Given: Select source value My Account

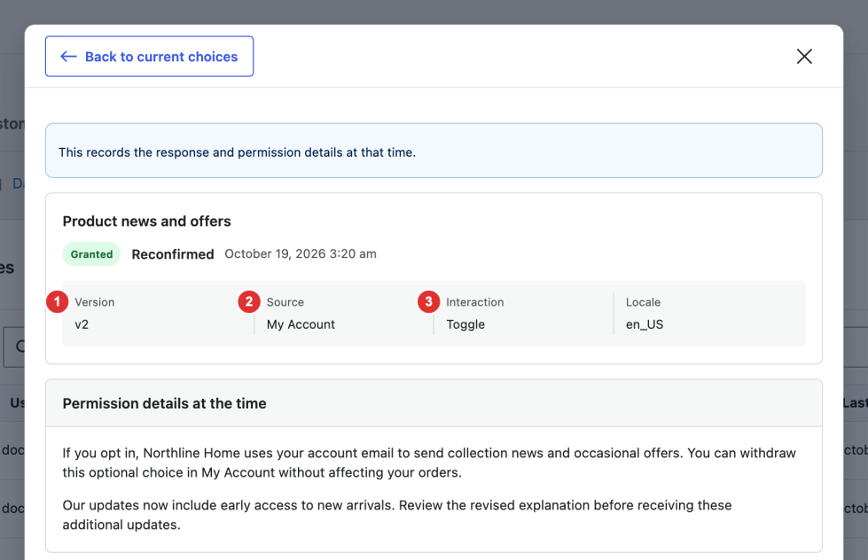Looking at the screenshot, I should (x=301, y=324).
